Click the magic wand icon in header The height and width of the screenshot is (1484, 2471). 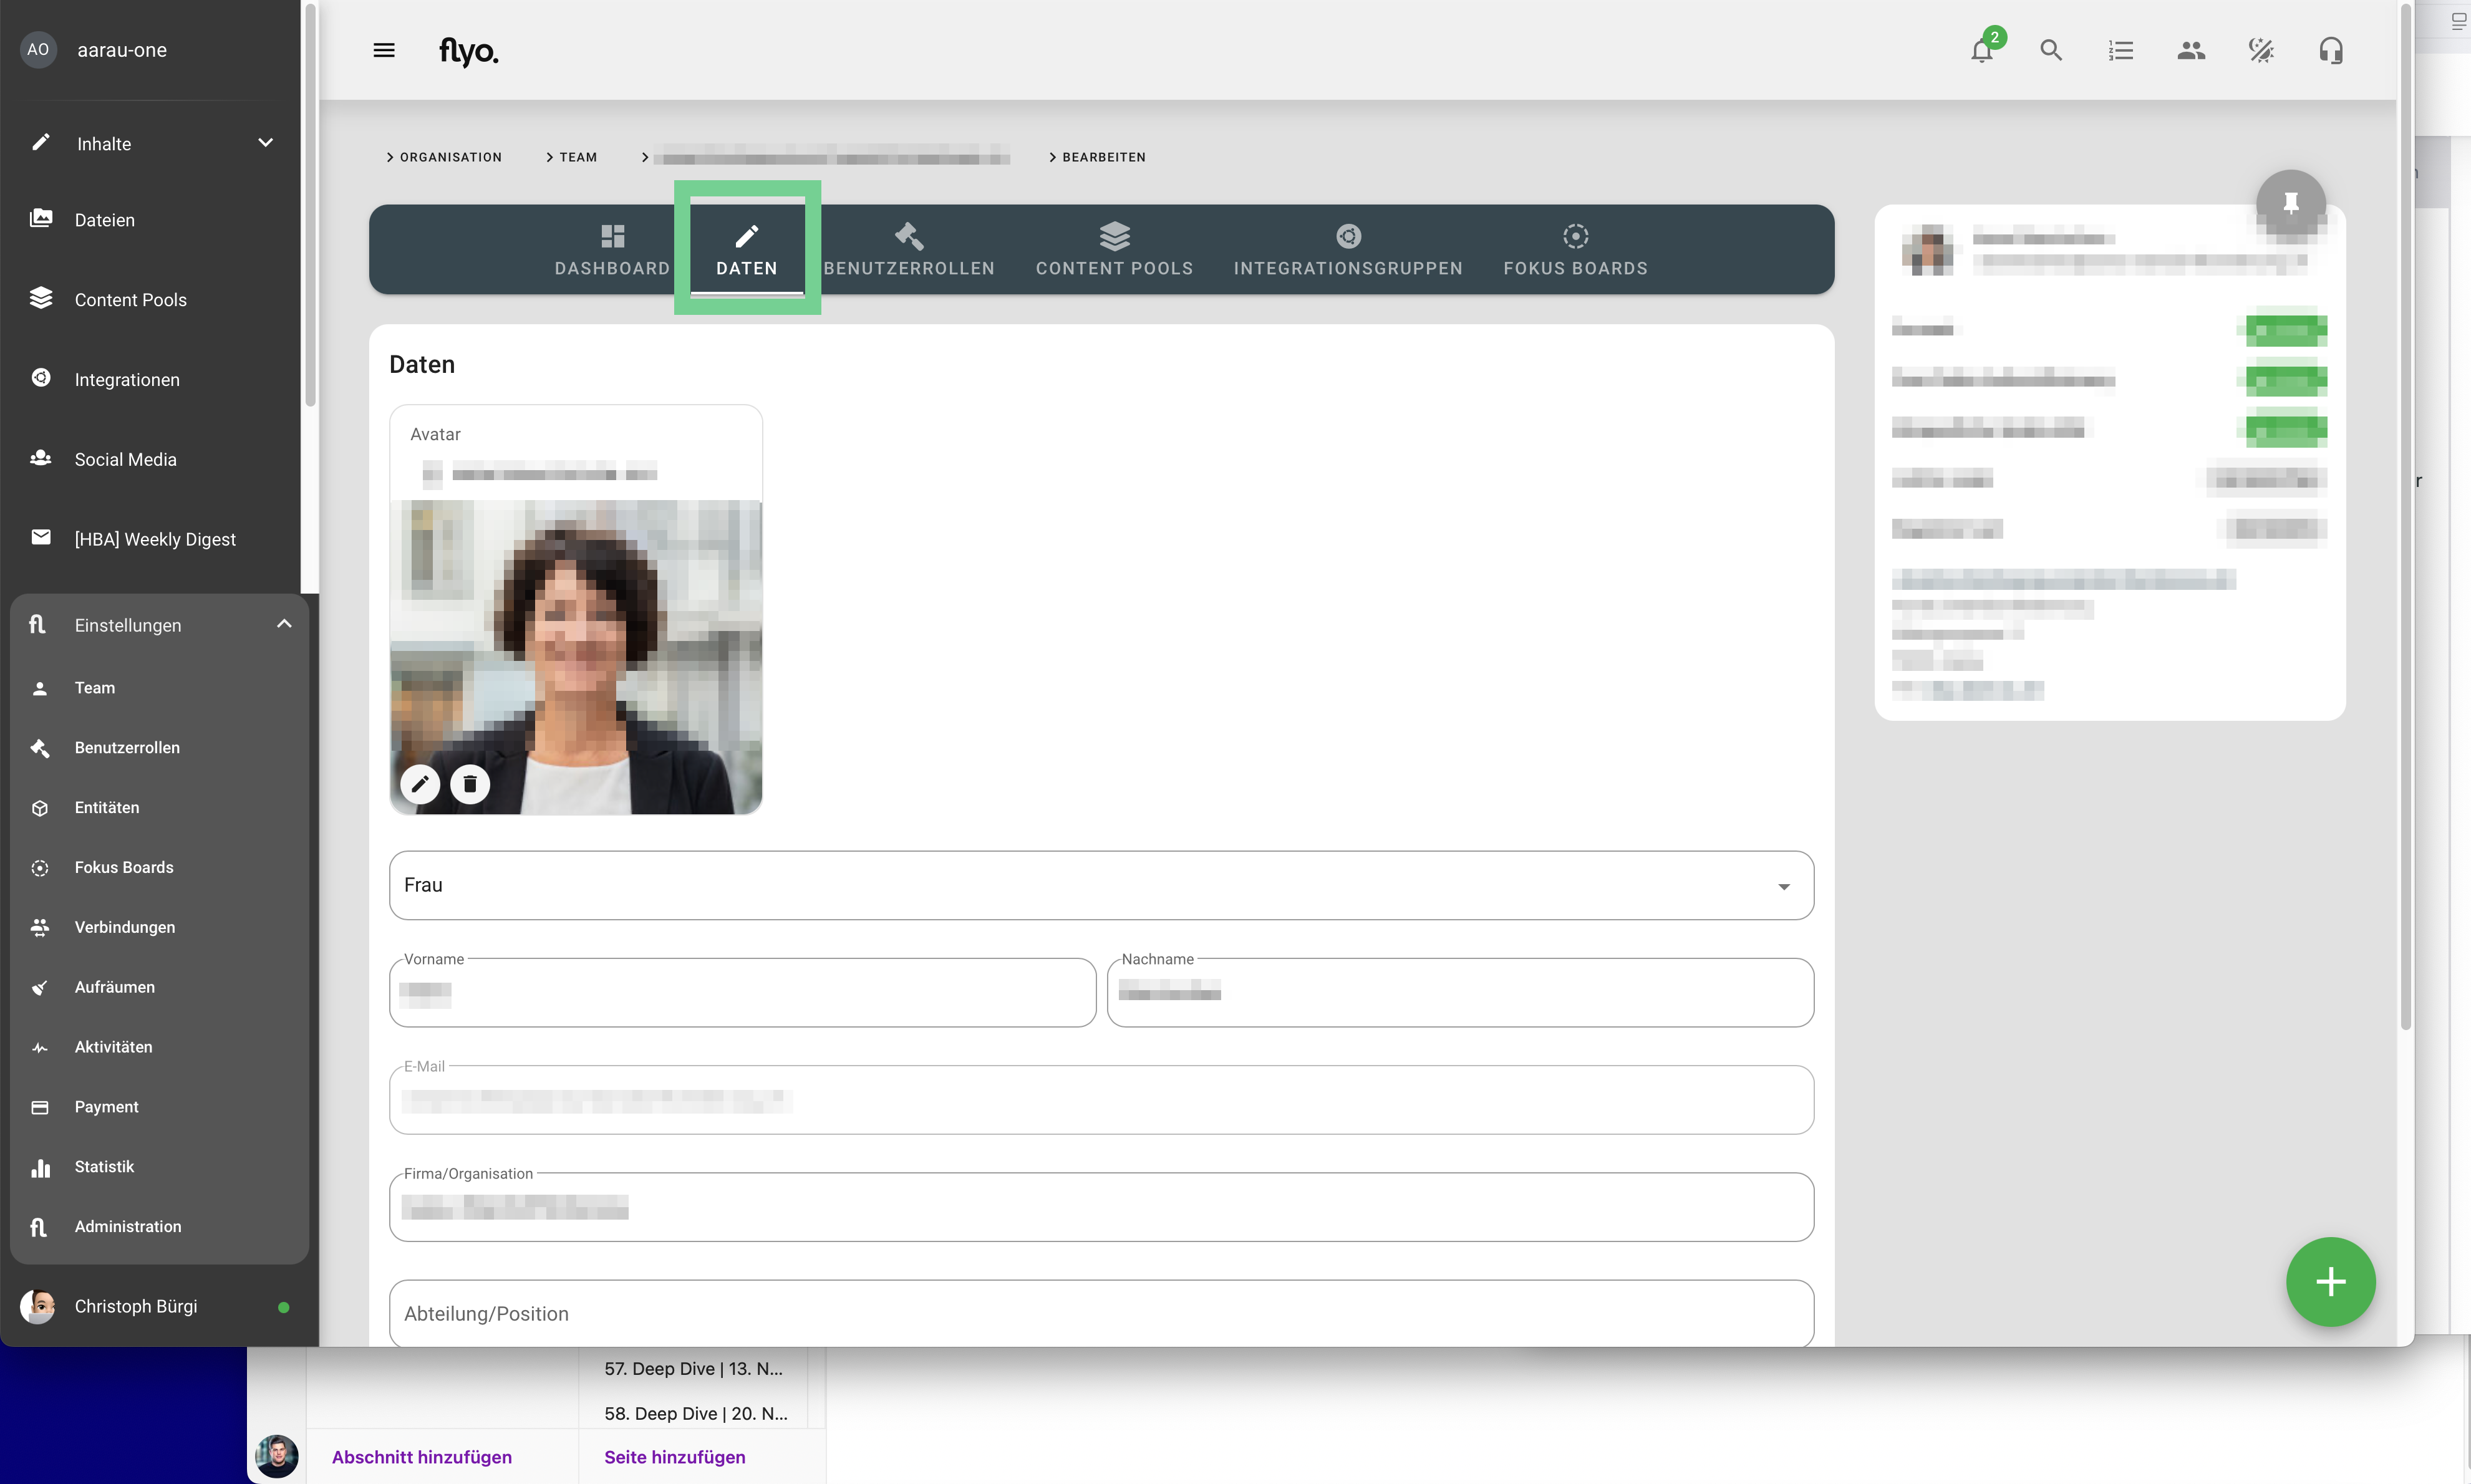pyautogui.click(x=2261, y=50)
